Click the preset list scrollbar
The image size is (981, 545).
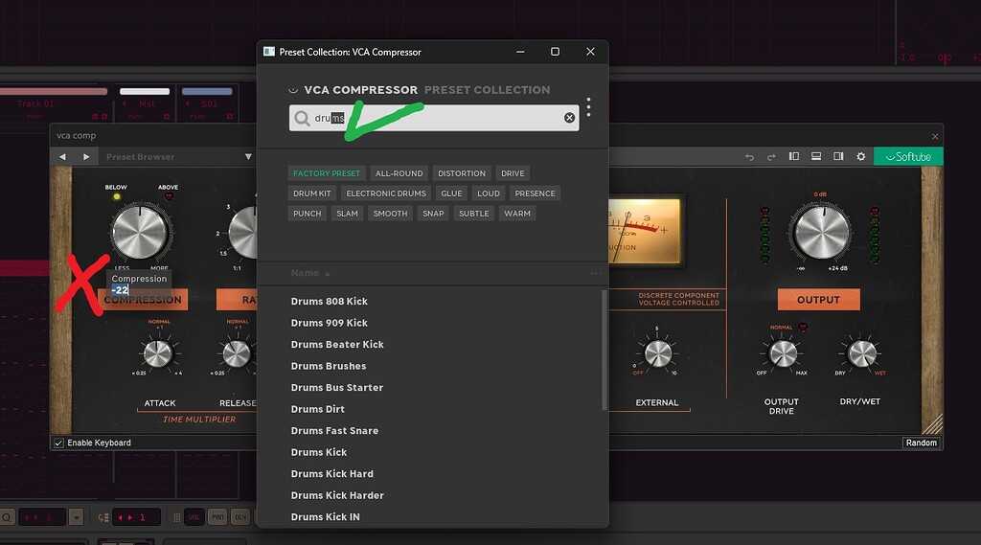[604, 350]
